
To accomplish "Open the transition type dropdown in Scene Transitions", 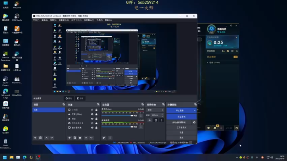I will coord(155,110).
